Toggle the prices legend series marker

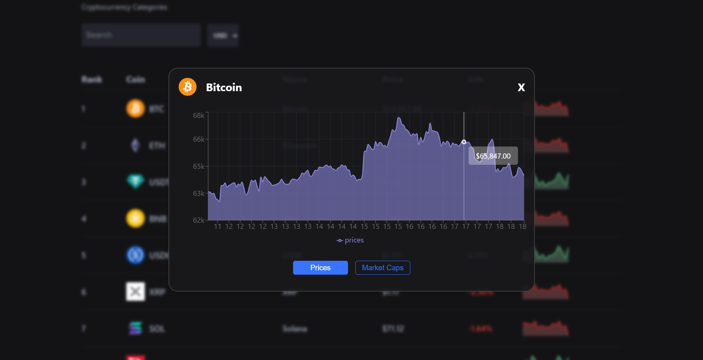(340, 241)
